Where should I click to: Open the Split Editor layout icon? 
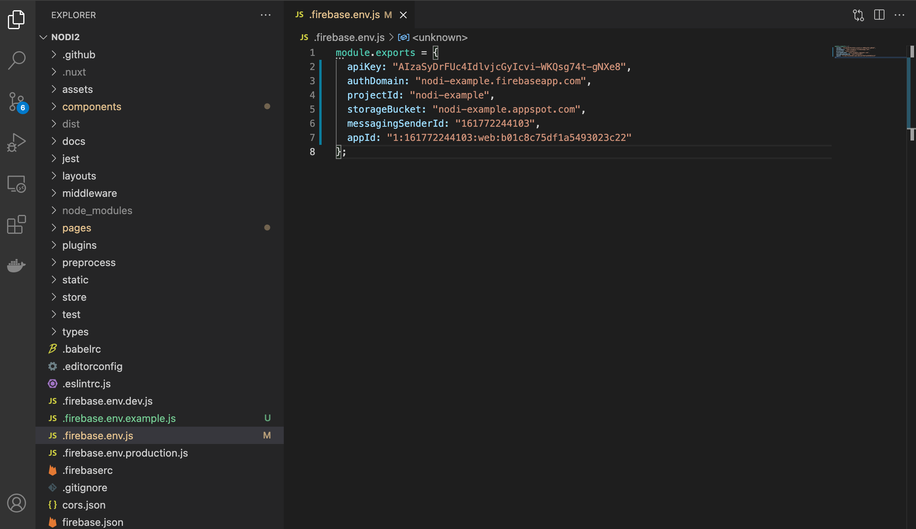click(879, 14)
